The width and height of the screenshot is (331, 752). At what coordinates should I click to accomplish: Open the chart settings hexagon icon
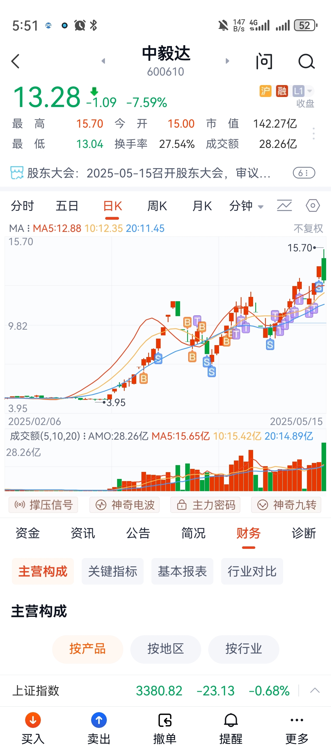pos(313,206)
